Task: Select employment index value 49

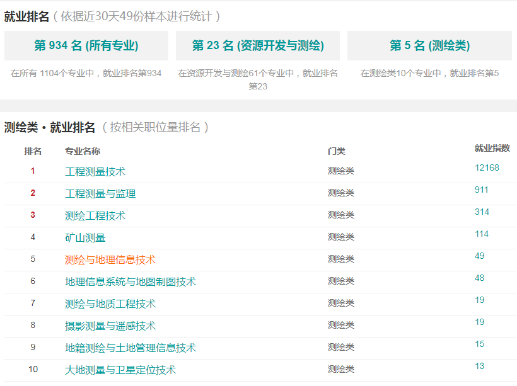Action: coord(480,256)
